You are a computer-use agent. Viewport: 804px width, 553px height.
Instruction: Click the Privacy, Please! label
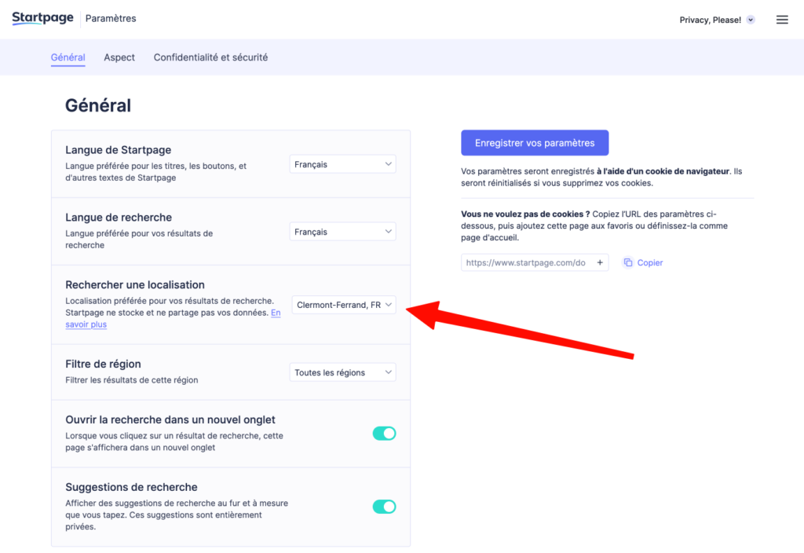click(x=710, y=20)
